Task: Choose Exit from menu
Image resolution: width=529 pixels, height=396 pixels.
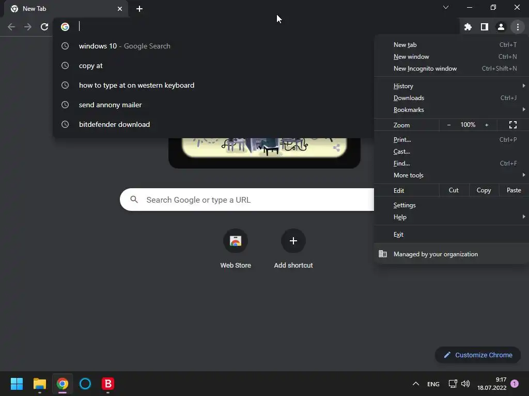Action: 452,235
